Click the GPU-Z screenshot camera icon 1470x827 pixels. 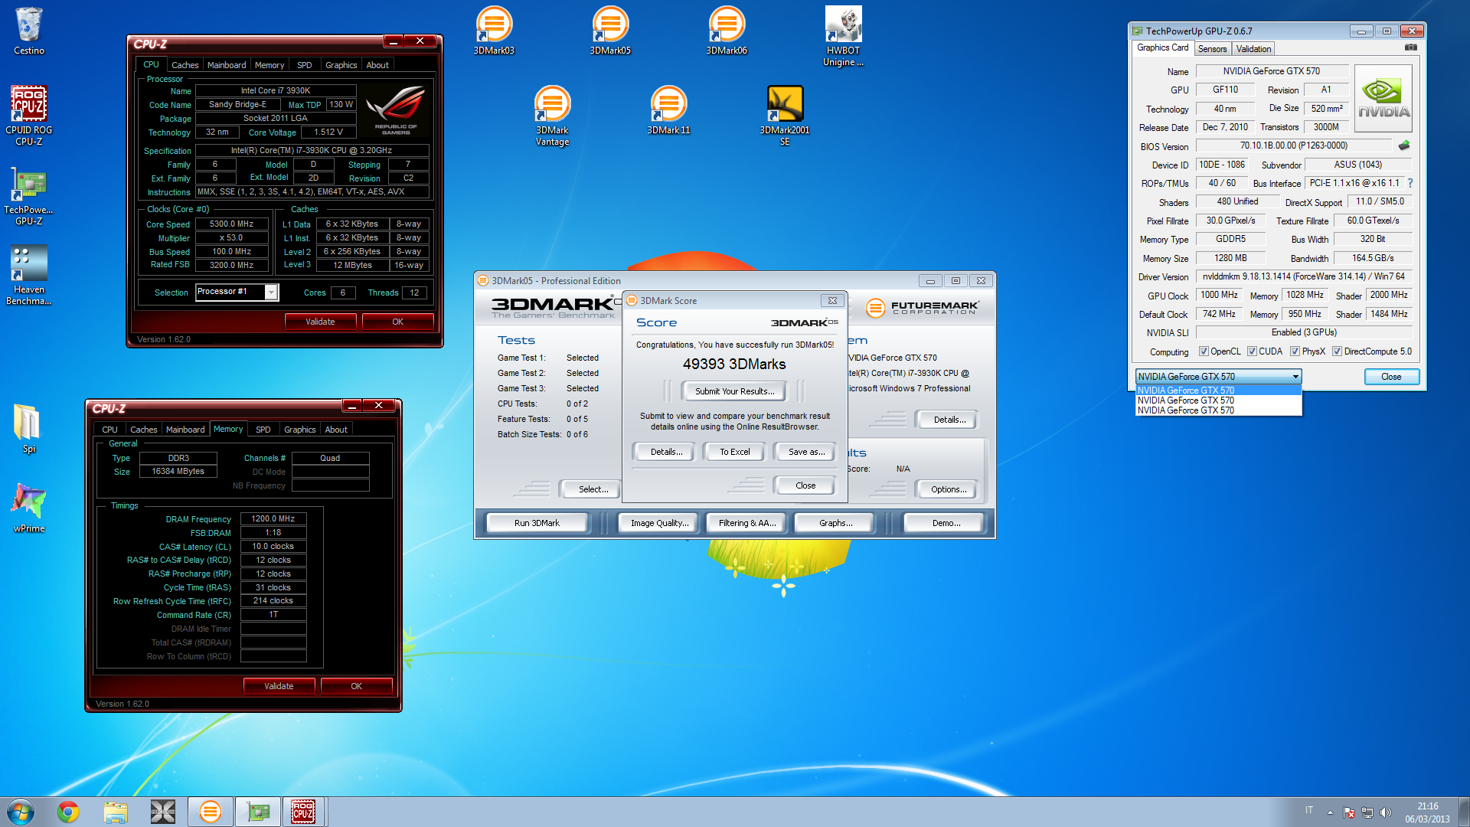coord(1411,47)
